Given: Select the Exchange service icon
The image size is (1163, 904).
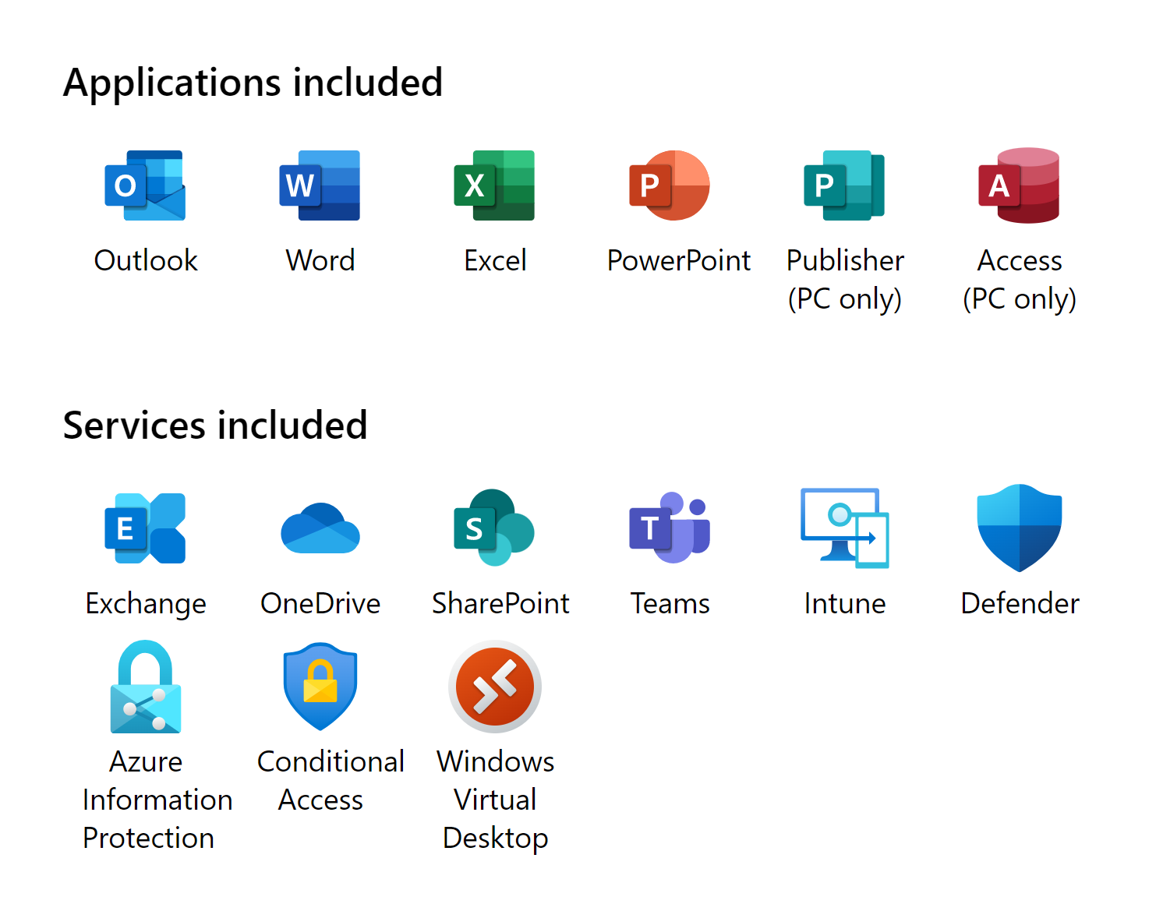Looking at the screenshot, I should coord(145,528).
